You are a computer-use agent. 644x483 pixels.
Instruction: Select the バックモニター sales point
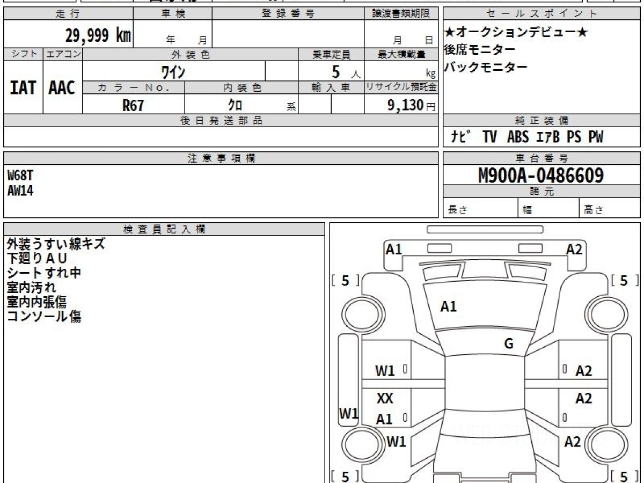coord(486,67)
